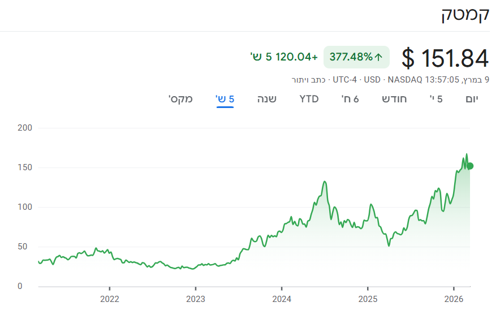Screen dimensions: 500x315
Task: Click the 2022 label on the time axis
Action: click(x=109, y=298)
